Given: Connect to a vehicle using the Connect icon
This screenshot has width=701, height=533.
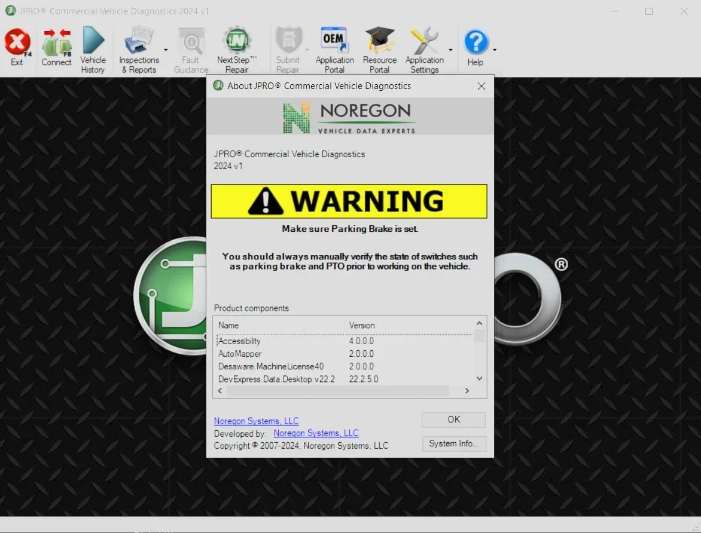Looking at the screenshot, I should coord(56,48).
